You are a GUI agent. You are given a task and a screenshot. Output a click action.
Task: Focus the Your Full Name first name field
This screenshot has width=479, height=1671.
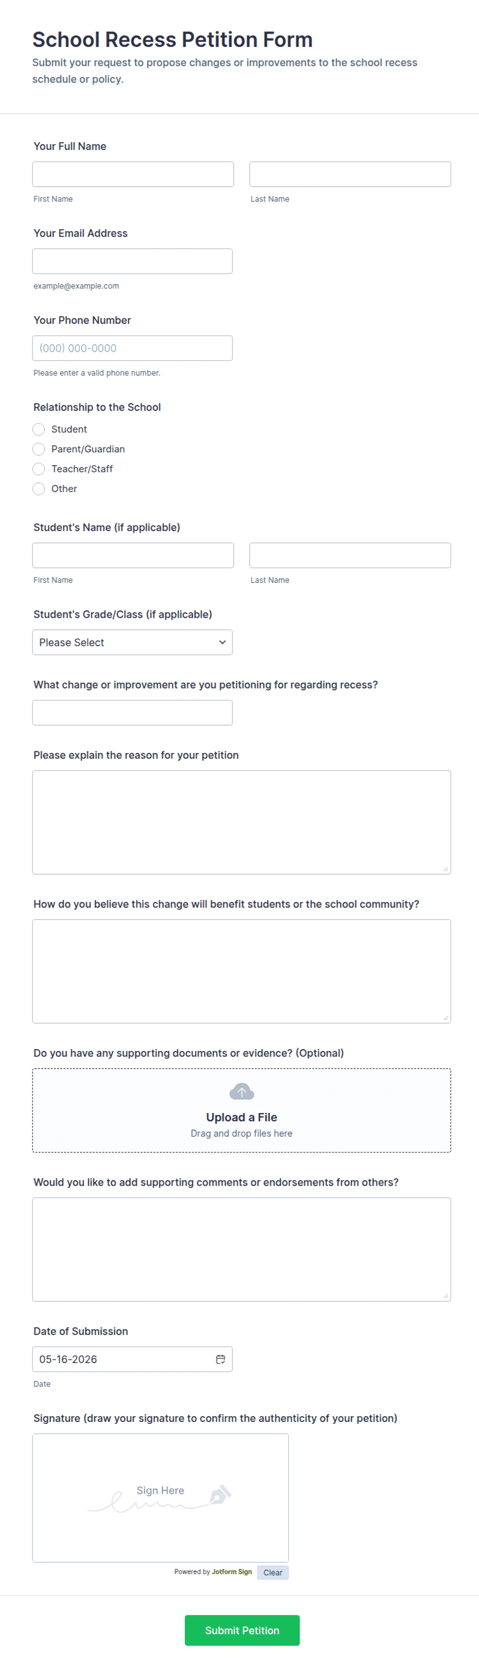point(133,174)
